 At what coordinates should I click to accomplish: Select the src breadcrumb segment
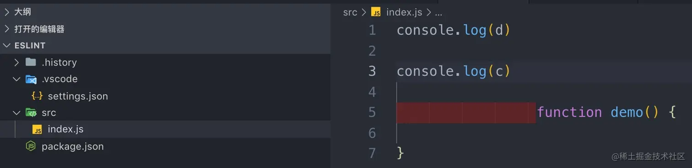point(350,12)
